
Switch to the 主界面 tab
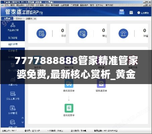(7, 18)
